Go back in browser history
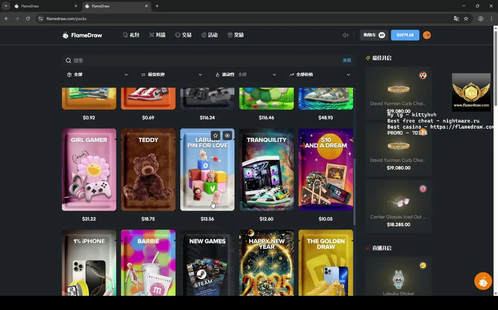Screen dimensions: 498x310 6,19
